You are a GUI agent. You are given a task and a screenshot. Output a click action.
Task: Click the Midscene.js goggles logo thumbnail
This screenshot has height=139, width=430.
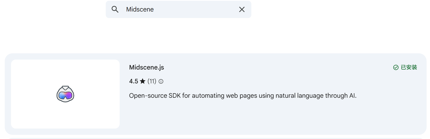(65, 94)
